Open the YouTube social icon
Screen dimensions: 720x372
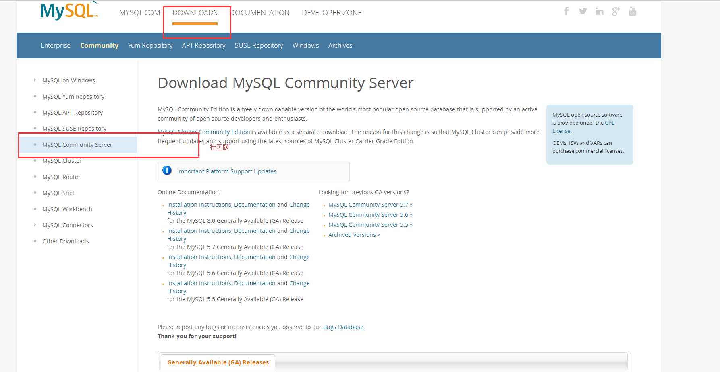[633, 11]
